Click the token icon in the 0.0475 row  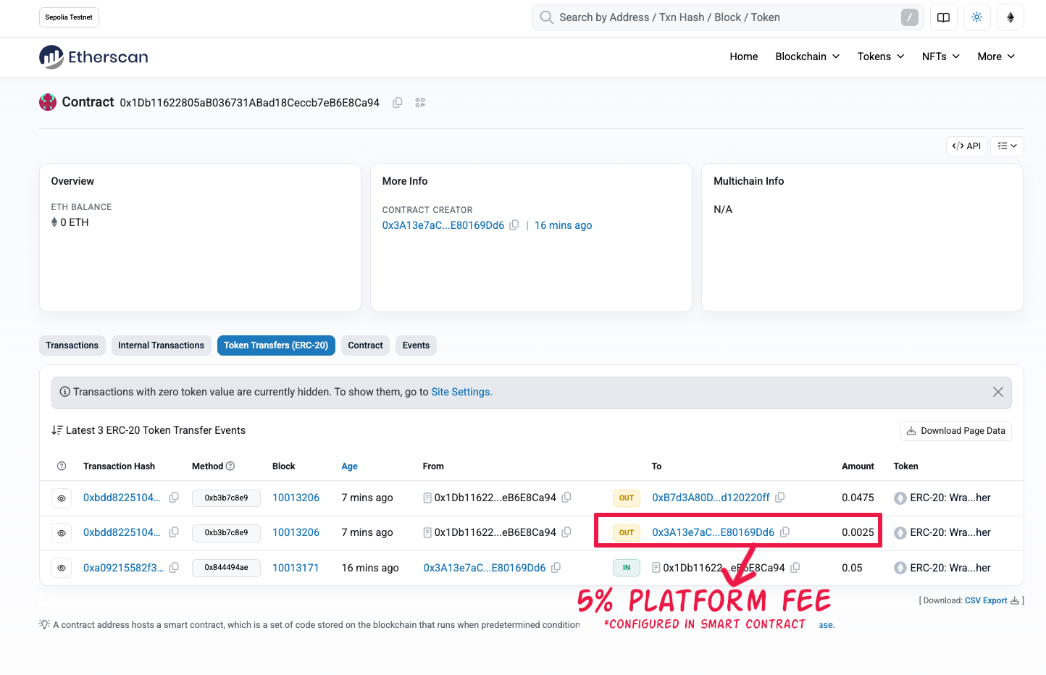[x=900, y=498]
